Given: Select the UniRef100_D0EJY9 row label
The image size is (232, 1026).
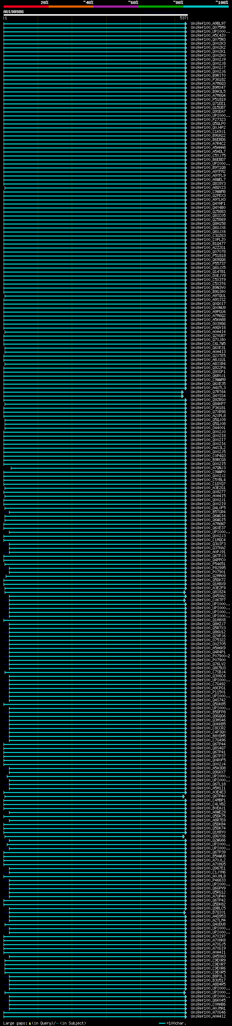Looking at the screenshot, I should (x=208, y=276).
